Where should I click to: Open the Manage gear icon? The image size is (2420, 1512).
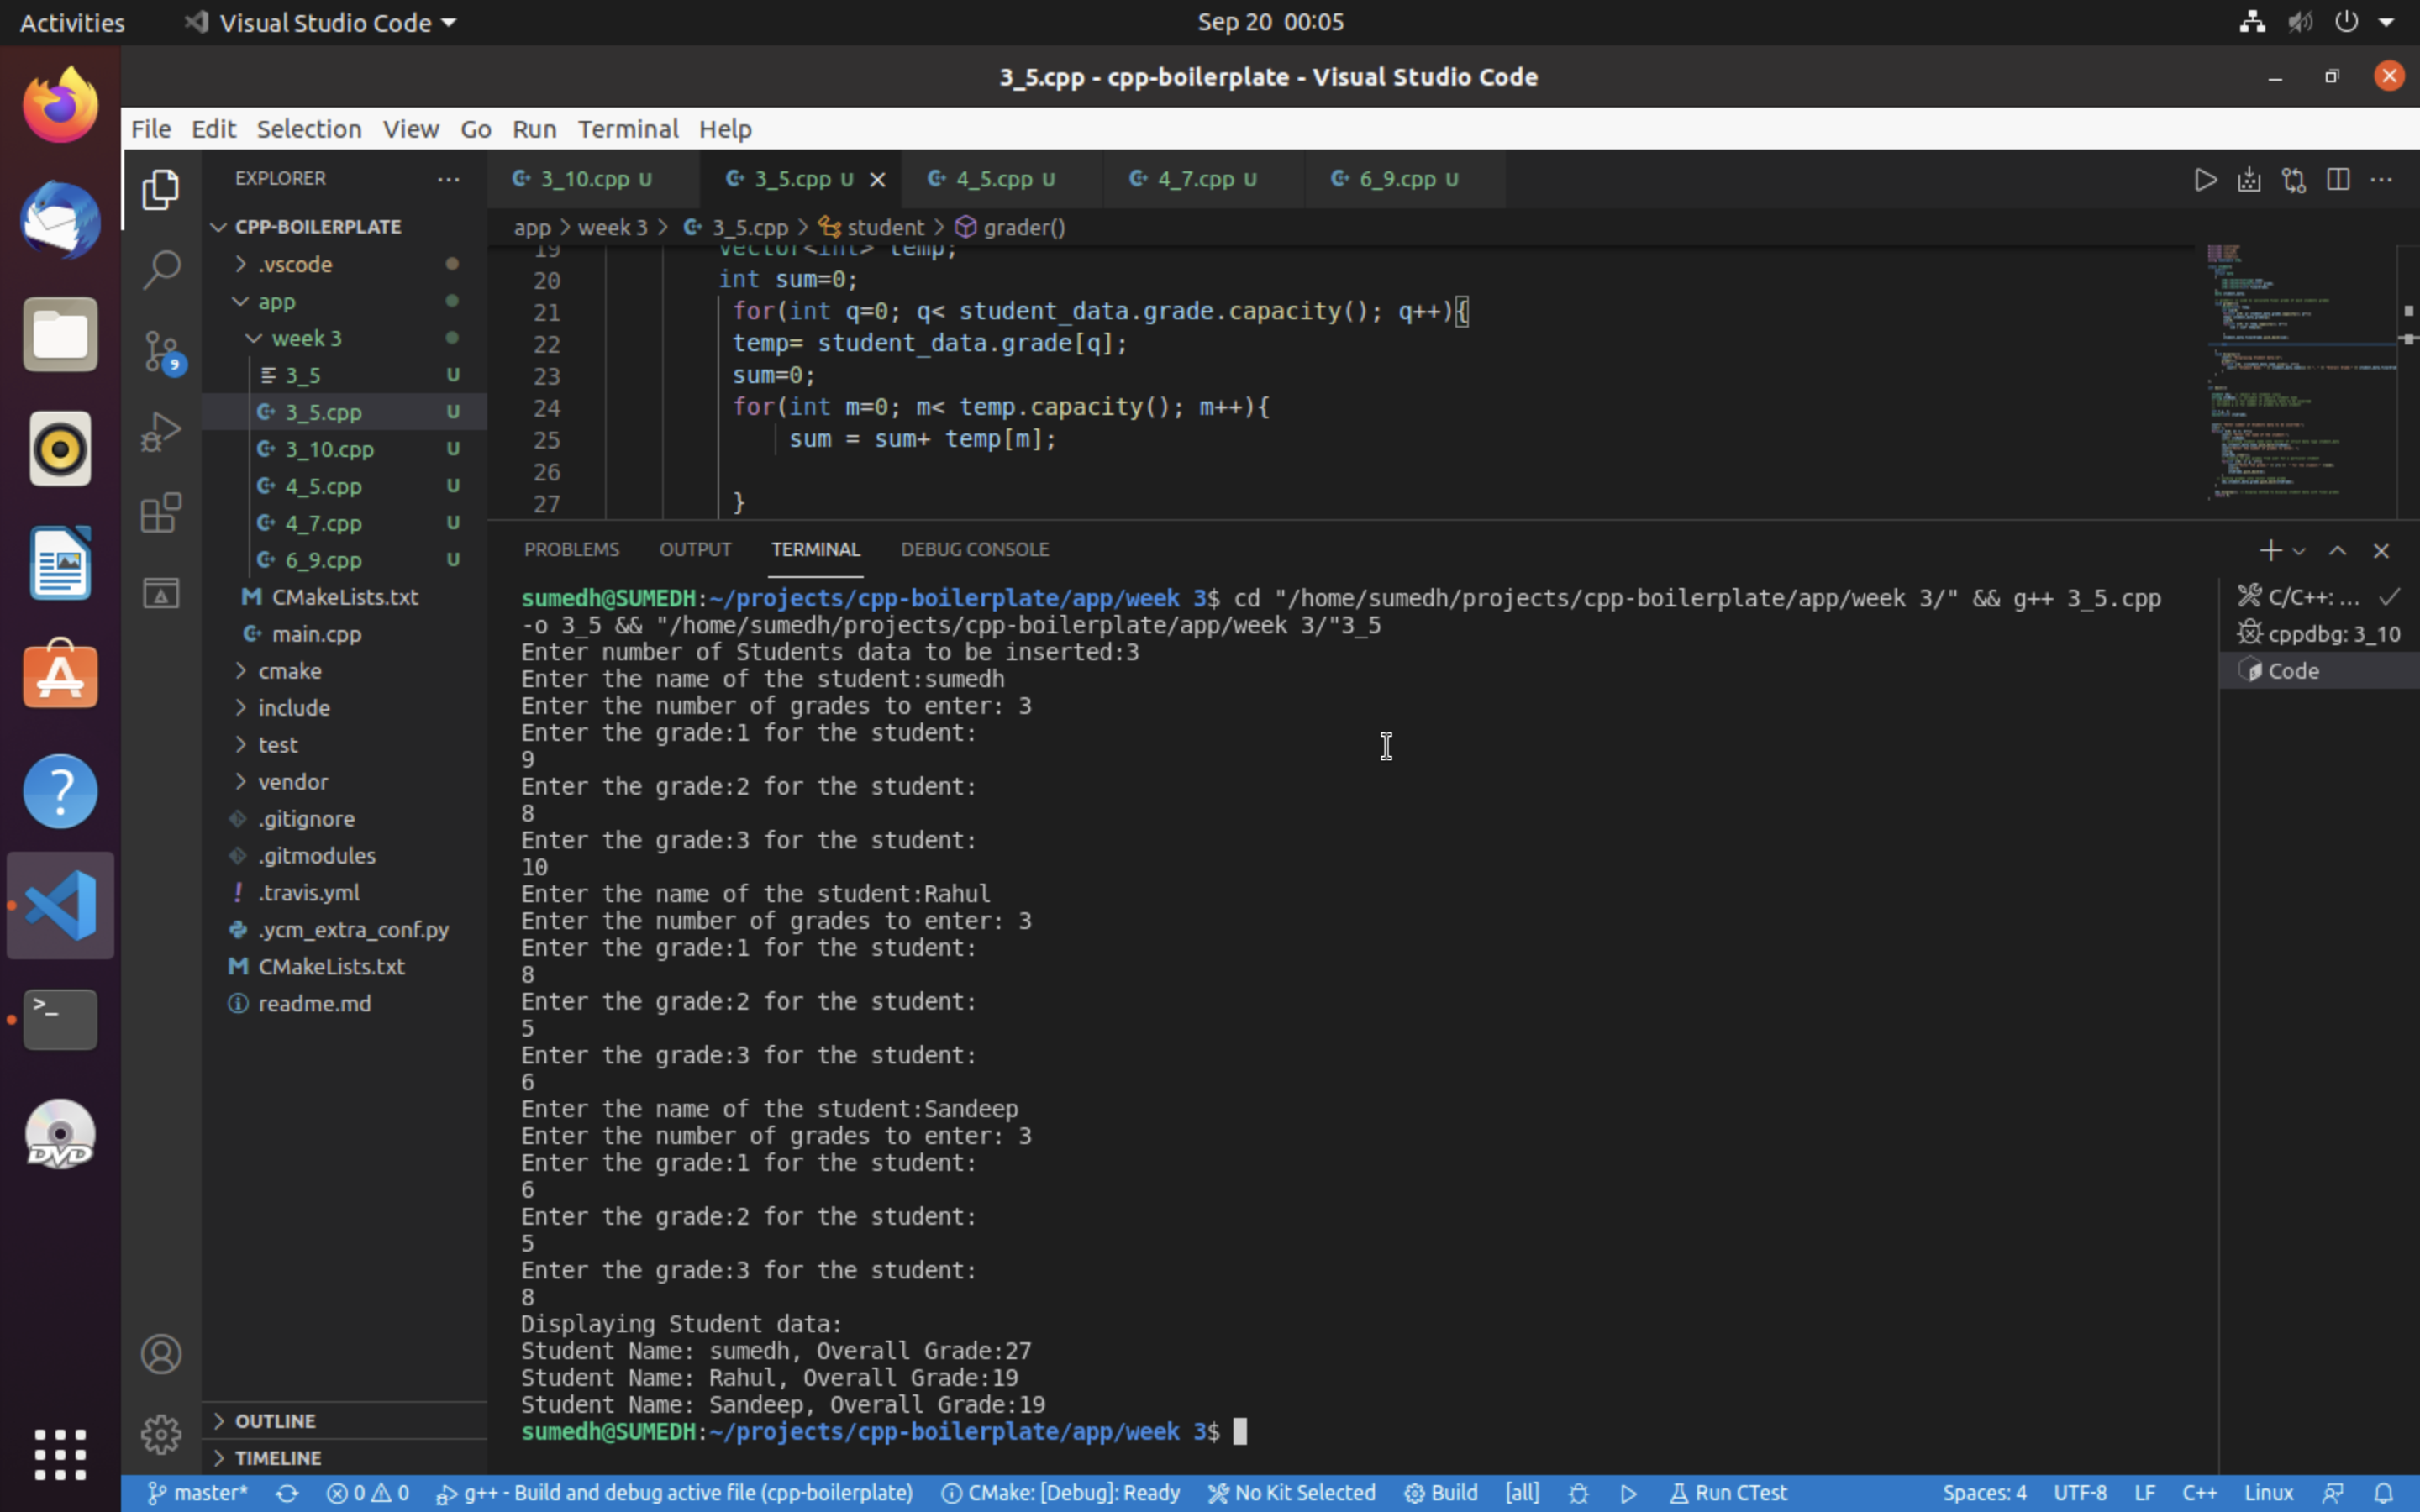point(161,1435)
